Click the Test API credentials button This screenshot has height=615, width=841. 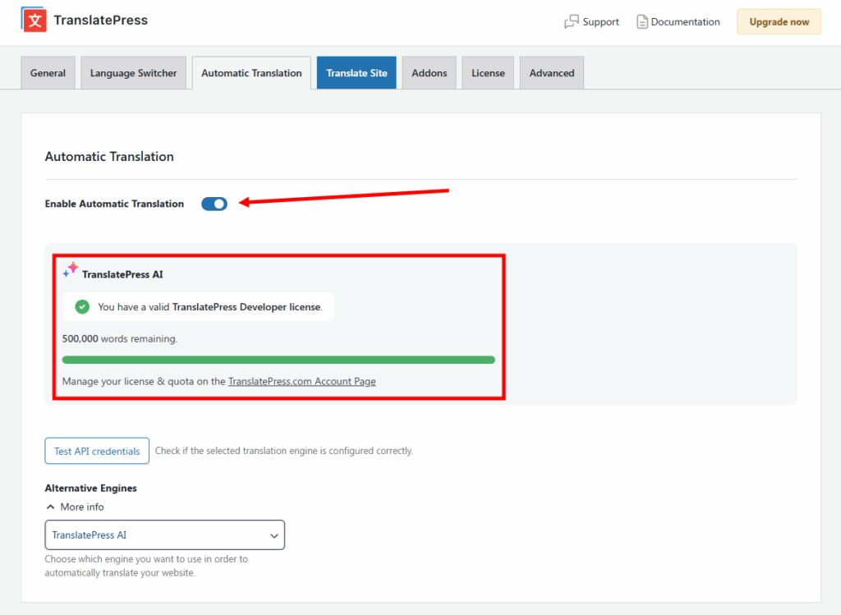coord(97,452)
